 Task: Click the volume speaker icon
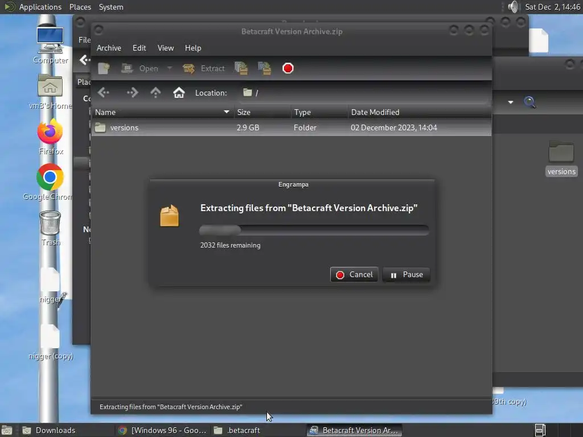pos(513,7)
